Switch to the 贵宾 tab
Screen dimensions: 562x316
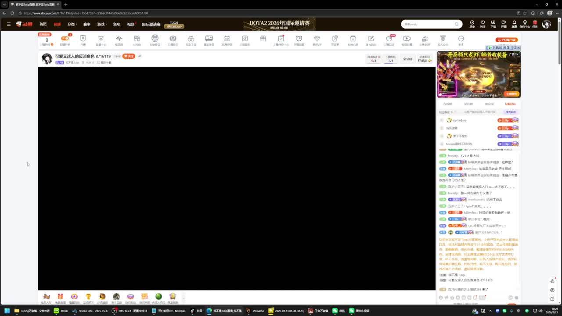point(489,104)
